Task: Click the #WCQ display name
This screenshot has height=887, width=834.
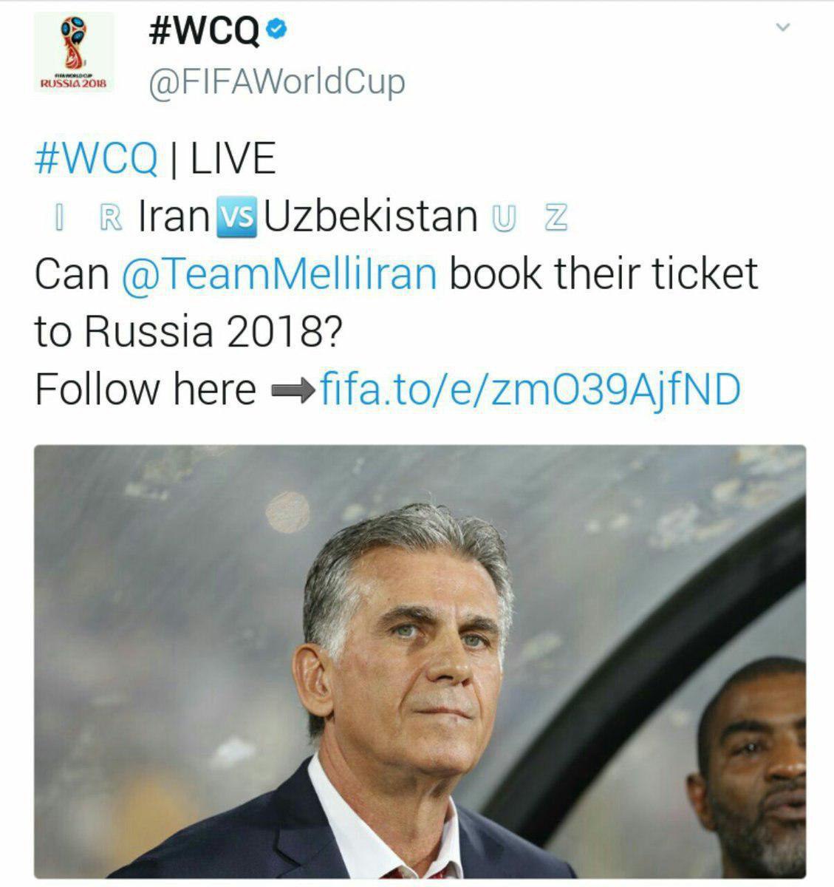Action: point(205,32)
